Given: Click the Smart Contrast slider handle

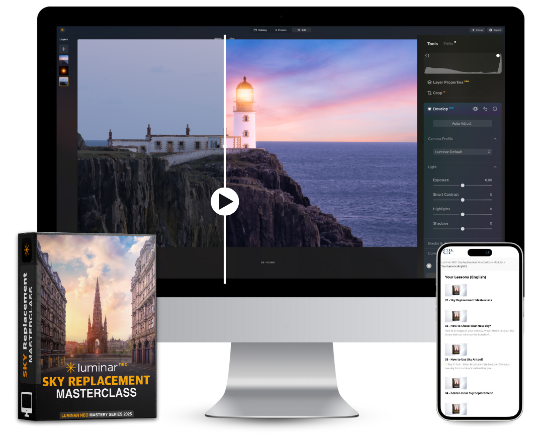Looking at the screenshot, I should coord(463,200).
